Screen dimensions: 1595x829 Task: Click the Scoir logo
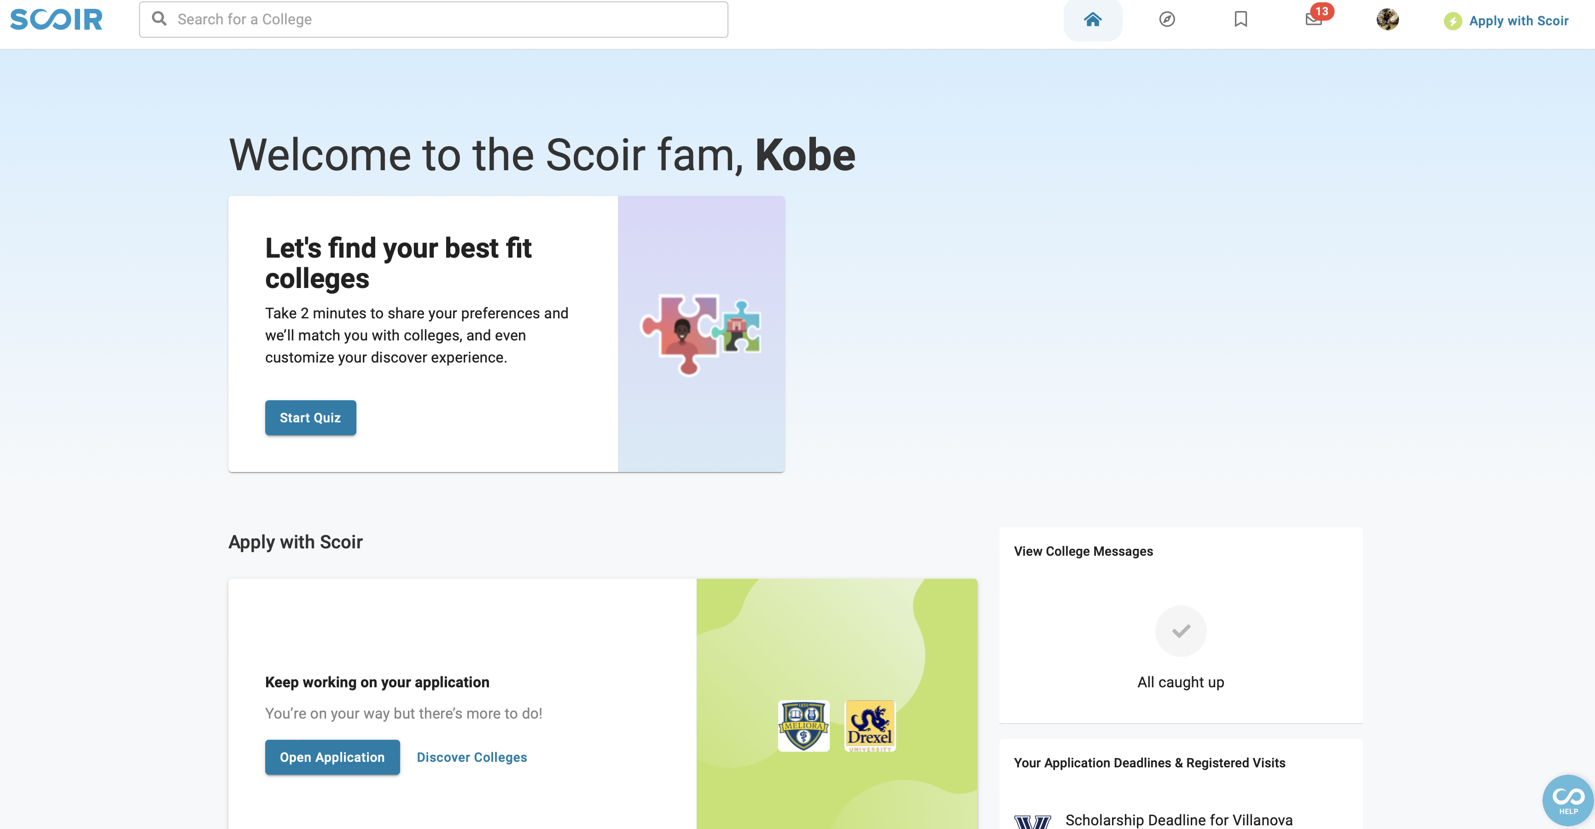[x=56, y=19]
